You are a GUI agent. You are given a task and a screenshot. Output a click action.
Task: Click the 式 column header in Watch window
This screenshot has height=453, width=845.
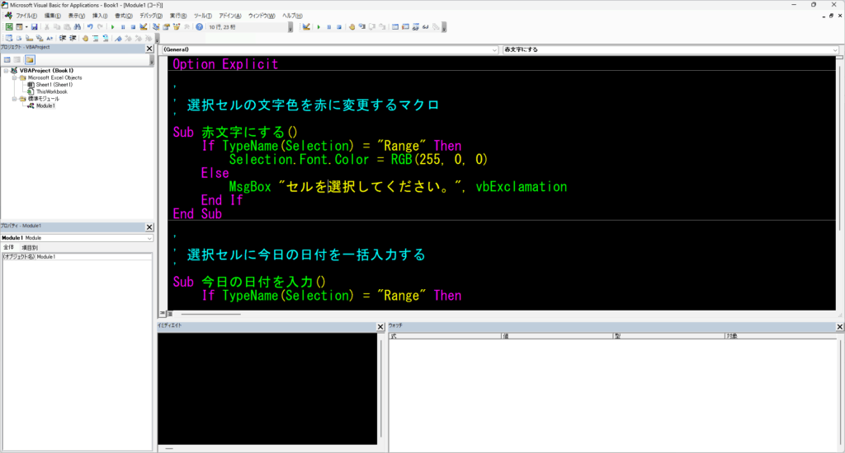pyautogui.click(x=445, y=336)
